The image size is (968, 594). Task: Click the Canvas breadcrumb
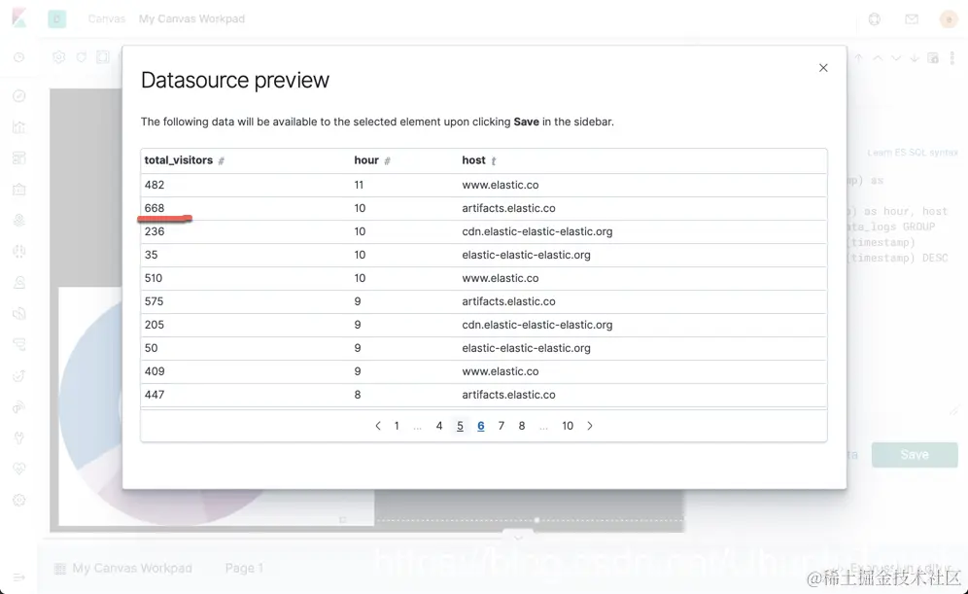tap(106, 19)
